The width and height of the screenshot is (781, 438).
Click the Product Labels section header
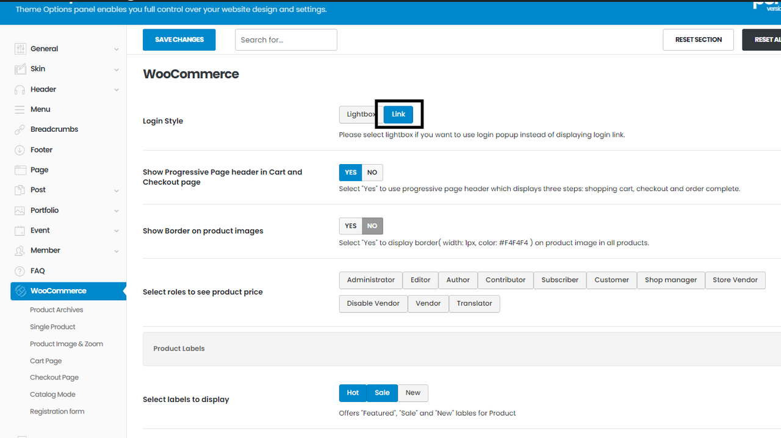462,349
